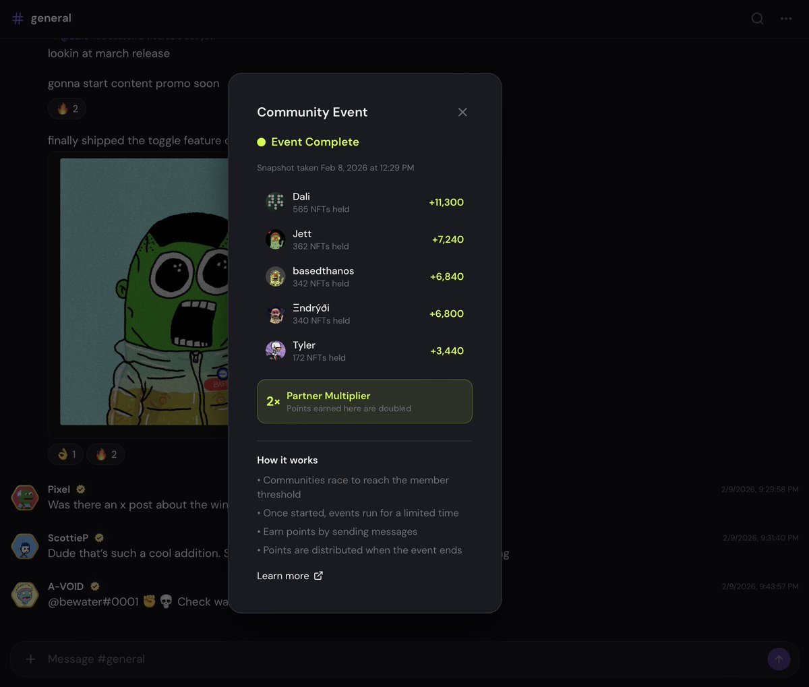Open the Learn more link
809x687 pixels.
coord(290,576)
